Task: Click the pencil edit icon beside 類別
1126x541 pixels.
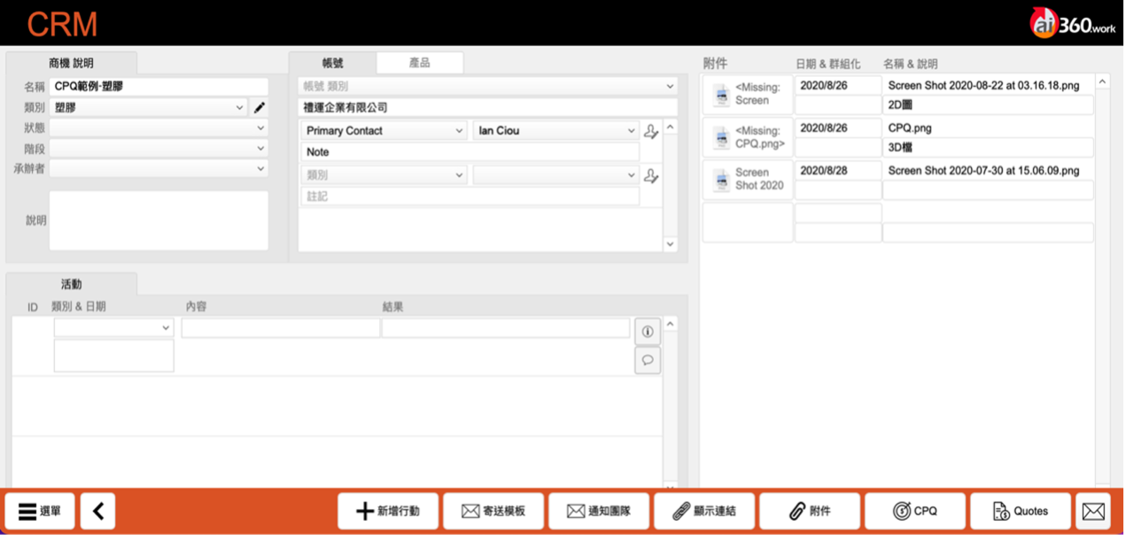Action: pos(260,108)
